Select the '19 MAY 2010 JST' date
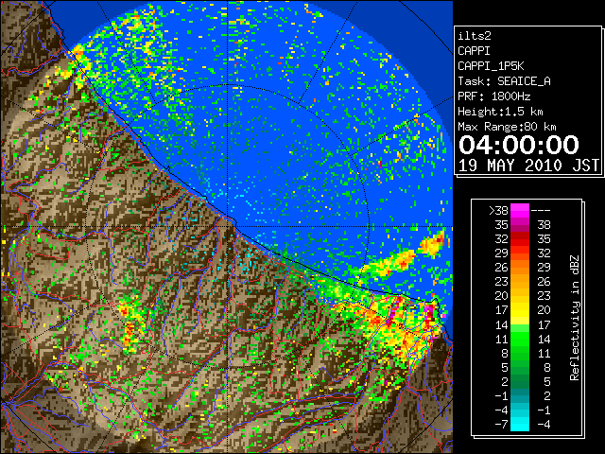Viewport: 605px width, 454px height. click(x=528, y=166)
